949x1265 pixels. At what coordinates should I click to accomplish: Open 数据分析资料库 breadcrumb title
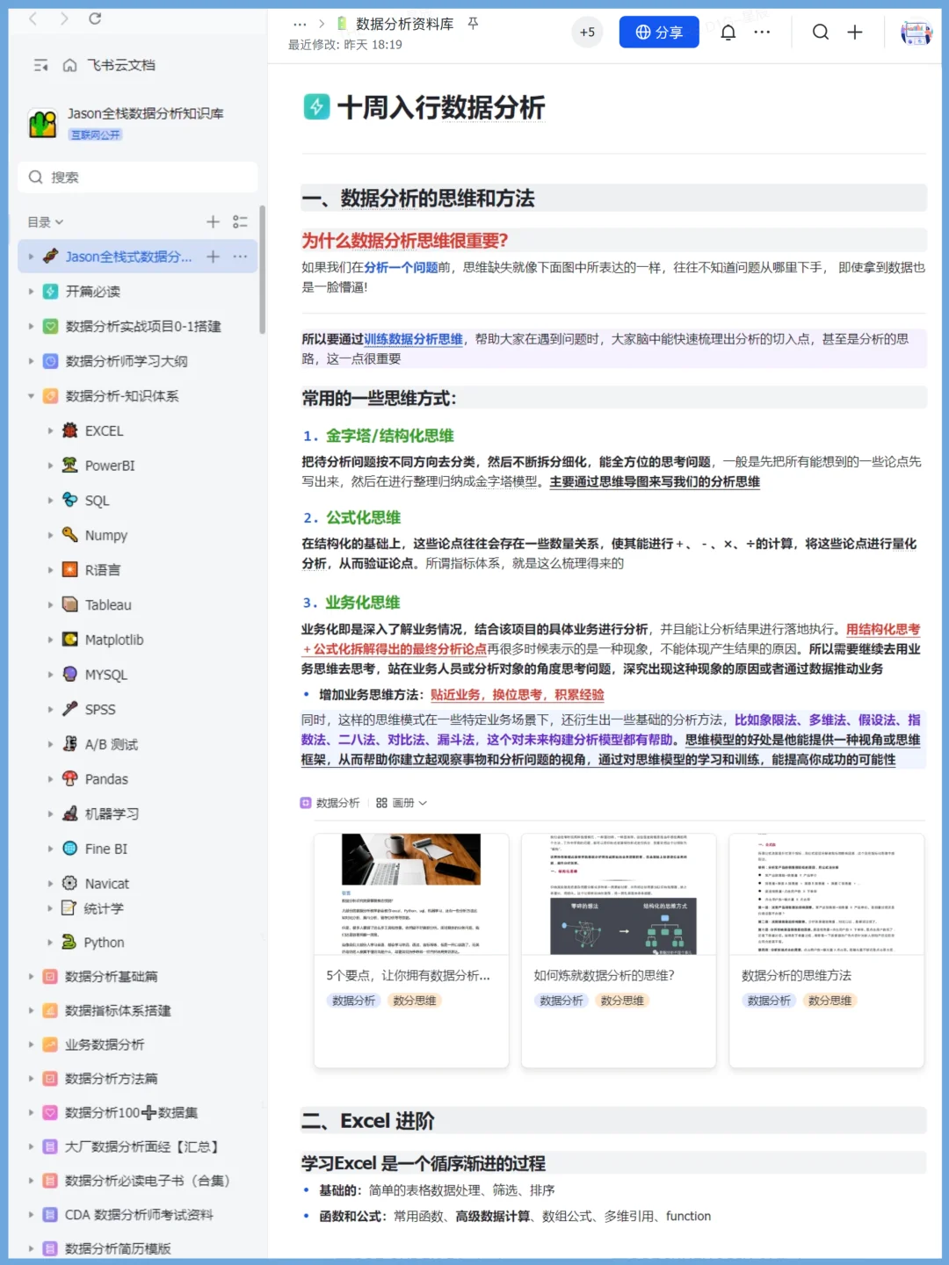point(404,24)
